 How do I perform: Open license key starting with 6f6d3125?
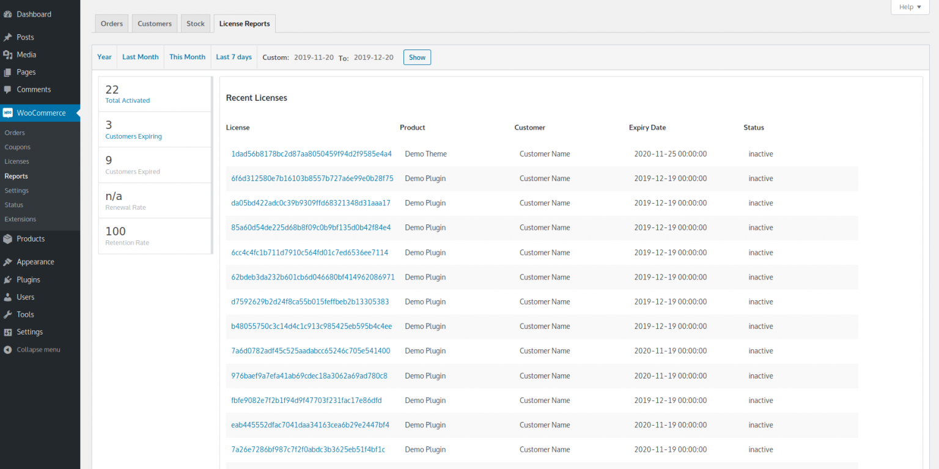pos(312,179)
